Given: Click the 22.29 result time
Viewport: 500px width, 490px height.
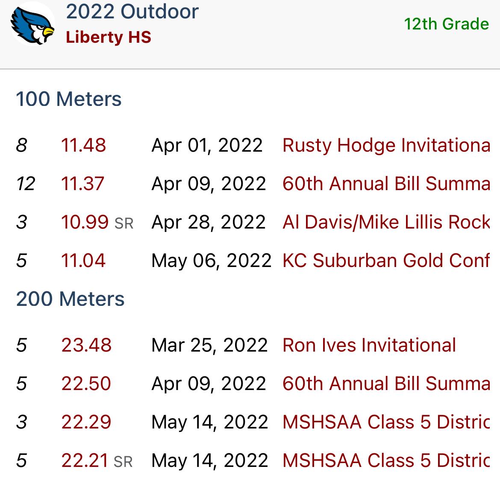Looking at the screenshot, I should [x=86, y=422].
